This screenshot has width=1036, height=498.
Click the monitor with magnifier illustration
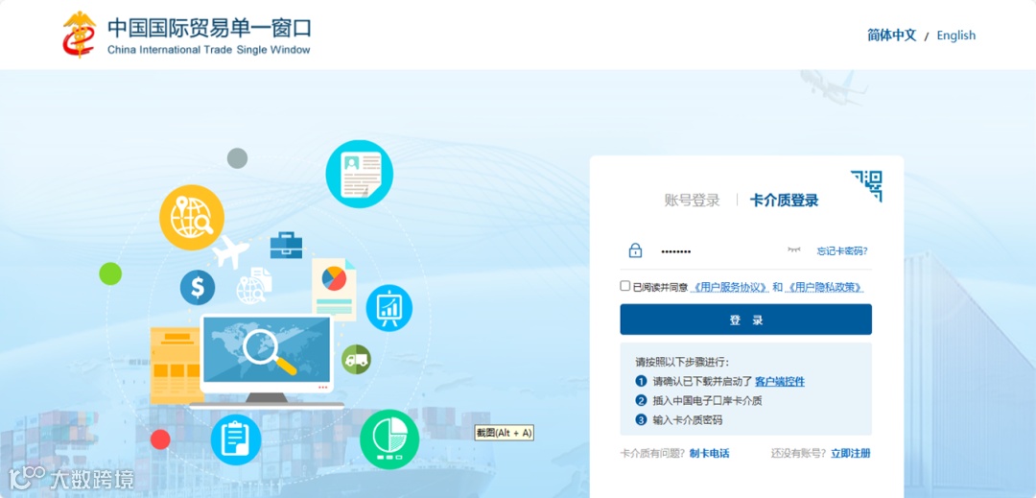(267, 361)
